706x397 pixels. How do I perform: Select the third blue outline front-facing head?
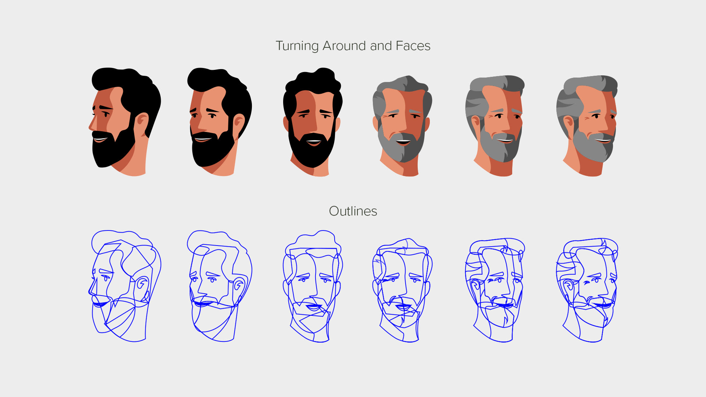(313, 286)
